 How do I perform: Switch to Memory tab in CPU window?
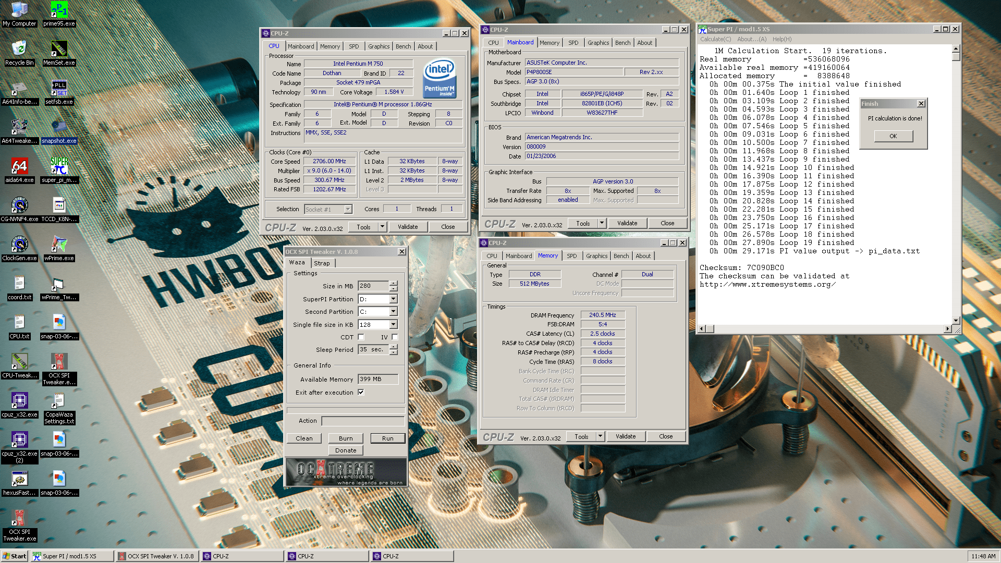click(x=329, y=46)
